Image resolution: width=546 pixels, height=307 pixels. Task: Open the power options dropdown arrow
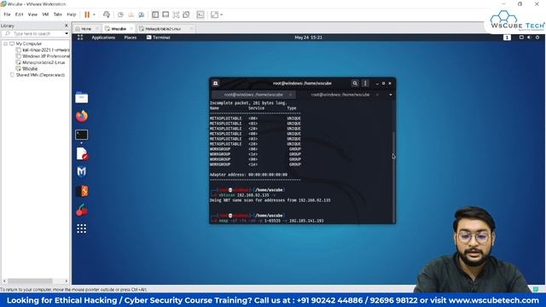94,14
